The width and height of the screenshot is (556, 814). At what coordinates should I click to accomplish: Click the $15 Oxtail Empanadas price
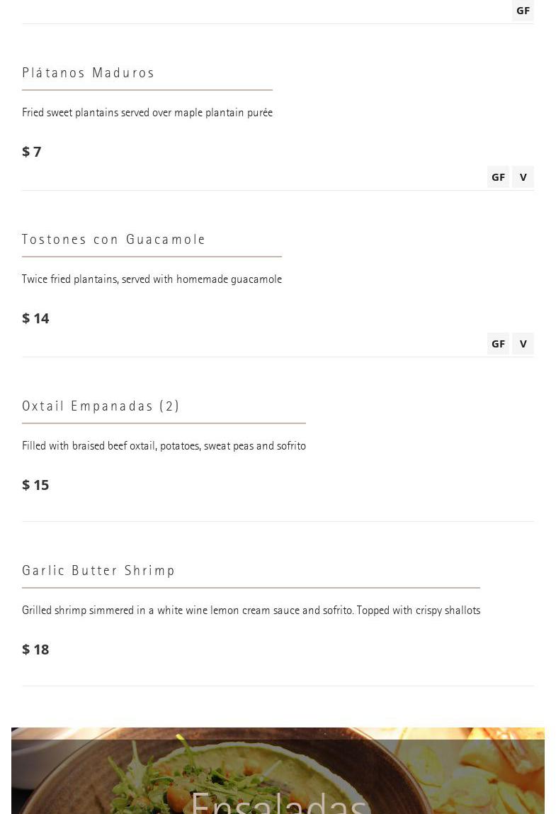pyautogui.click(x=35, y=485)
